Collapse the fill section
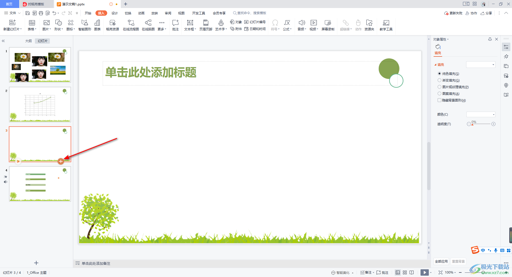This screenshot has height=277, width=512. [435, 65]
